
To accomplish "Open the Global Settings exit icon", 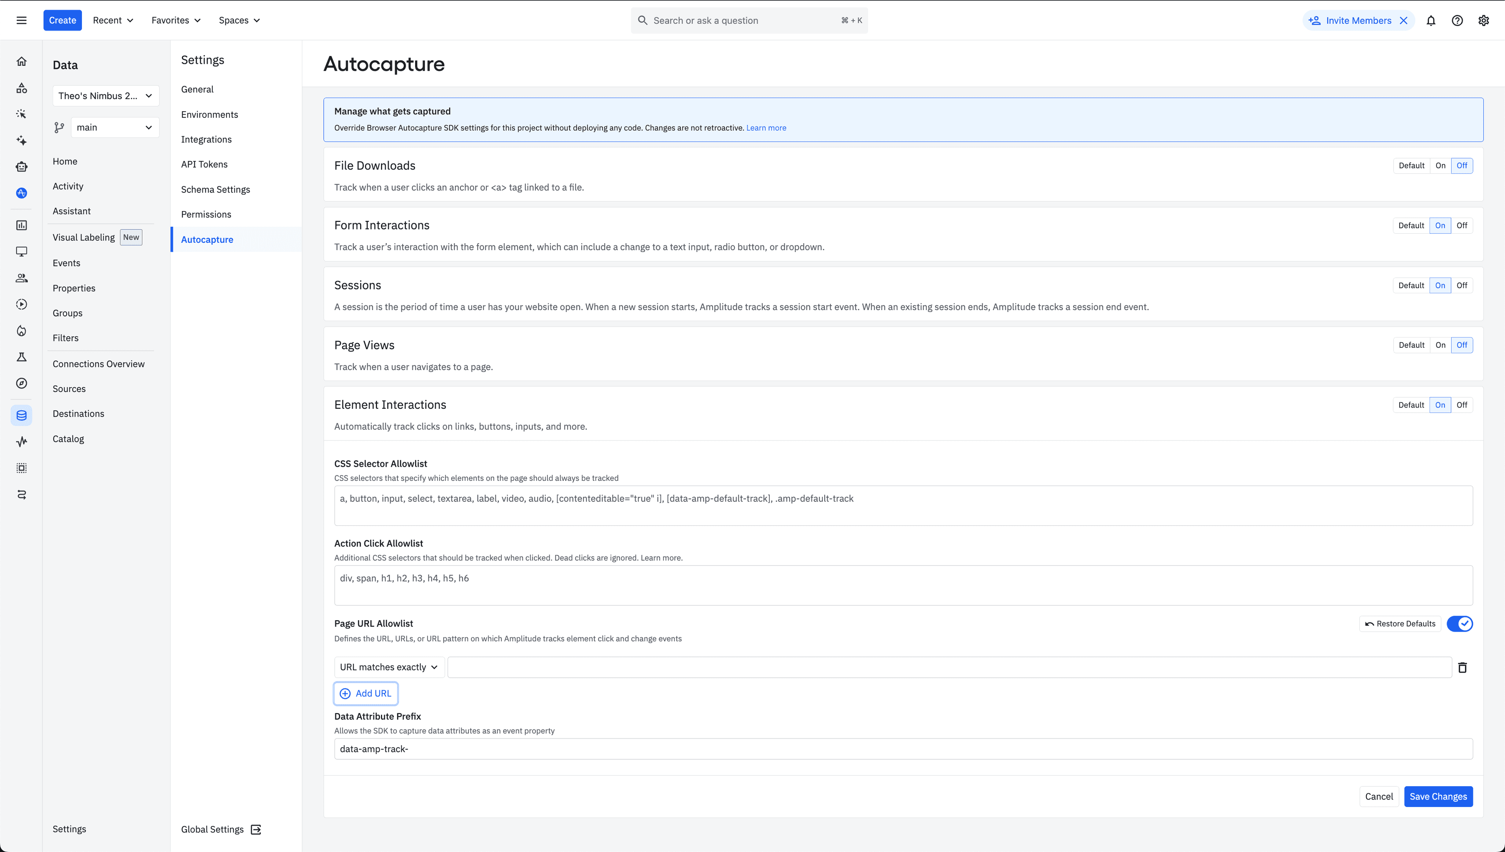I will tap(256, 829).
